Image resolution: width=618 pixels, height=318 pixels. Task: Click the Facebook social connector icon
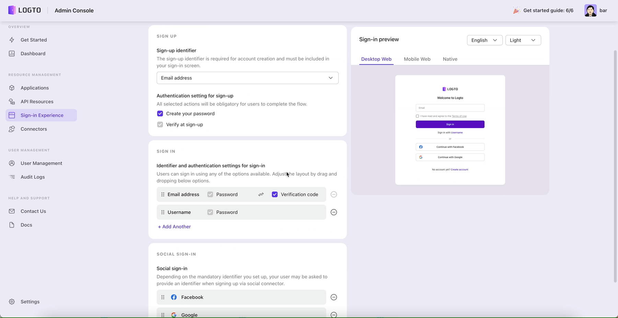[x=174, y=297]
